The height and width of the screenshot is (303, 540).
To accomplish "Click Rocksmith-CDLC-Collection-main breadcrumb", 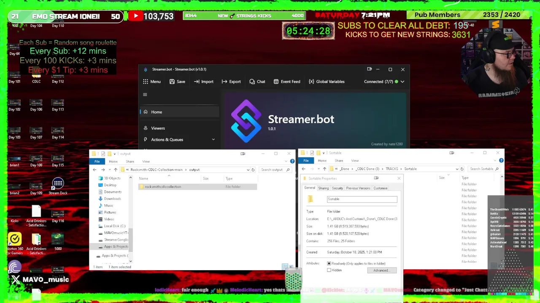I will [x=157, y=170].
